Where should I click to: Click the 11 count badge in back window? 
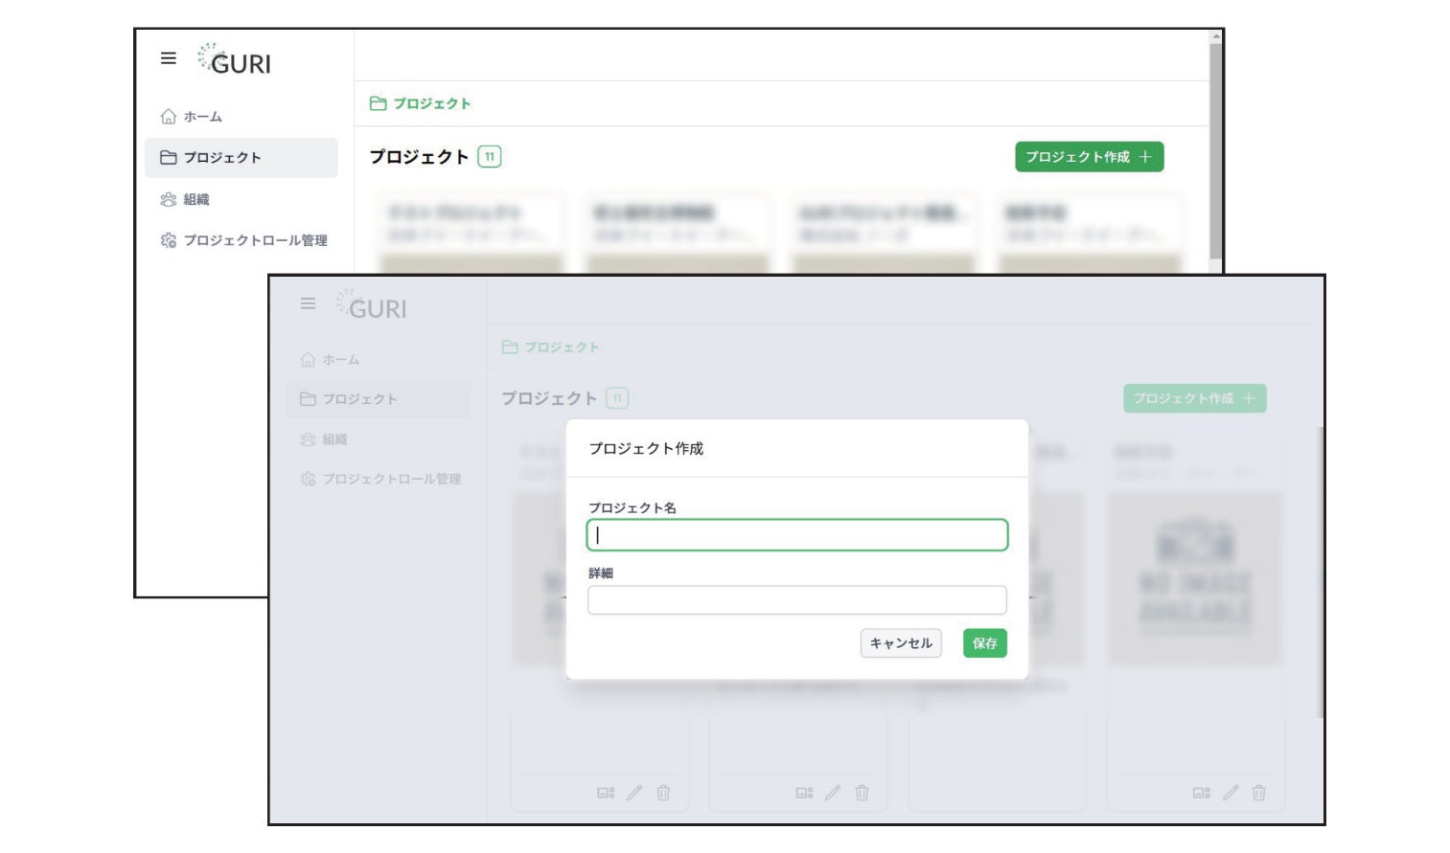tap(490, 157)
